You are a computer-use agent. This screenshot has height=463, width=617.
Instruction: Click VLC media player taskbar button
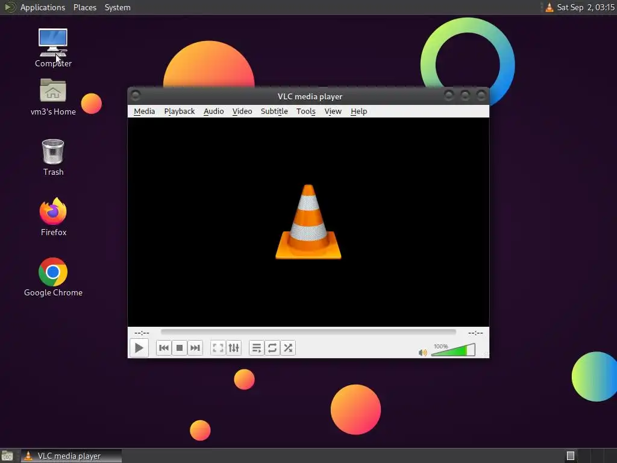71,456
